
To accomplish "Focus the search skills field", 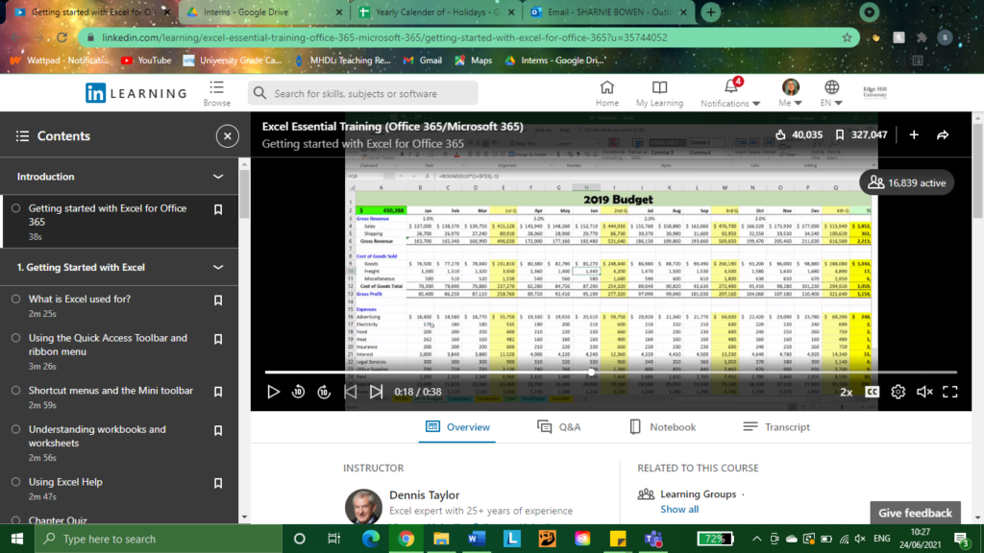I will (x=362, y=93).
